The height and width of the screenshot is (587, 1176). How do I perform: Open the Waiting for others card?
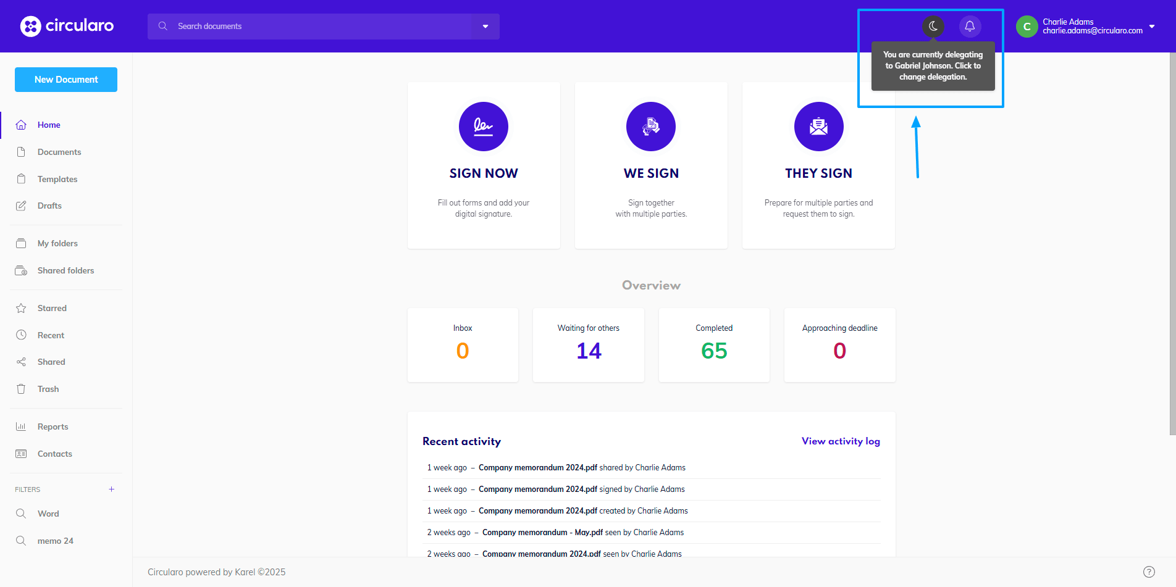(588, 344)
